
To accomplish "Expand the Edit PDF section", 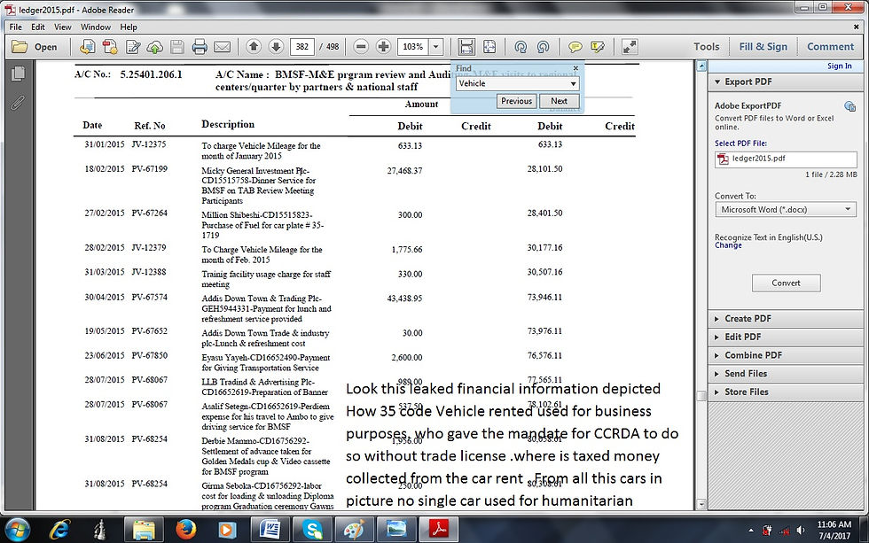I will pos(786,337).
